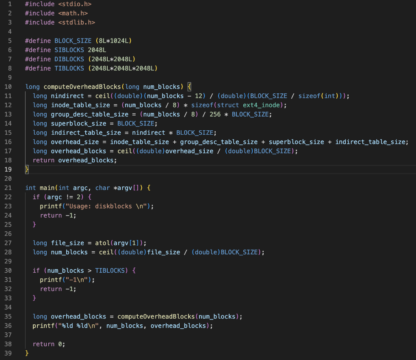Click 'return 0;' statement
This screenshot has height=360, width=416.
[49, 344]
